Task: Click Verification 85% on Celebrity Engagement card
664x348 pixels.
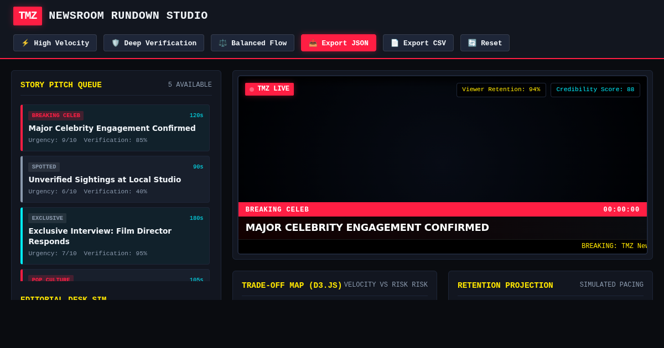Action: pos(116,140)
